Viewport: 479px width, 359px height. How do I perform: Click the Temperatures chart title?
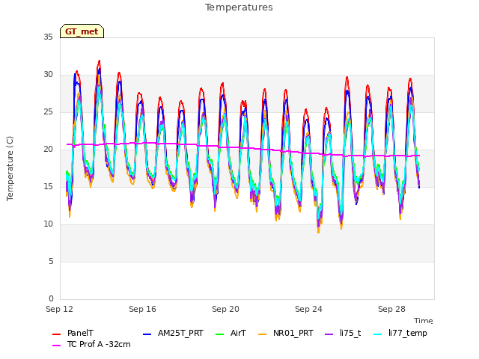pos(239,7)
